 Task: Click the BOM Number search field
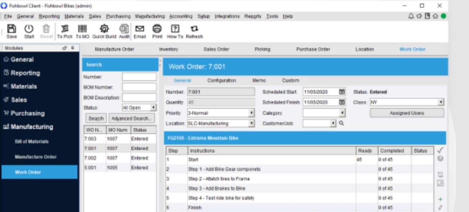pyautogui.click(x=139, y=87)
